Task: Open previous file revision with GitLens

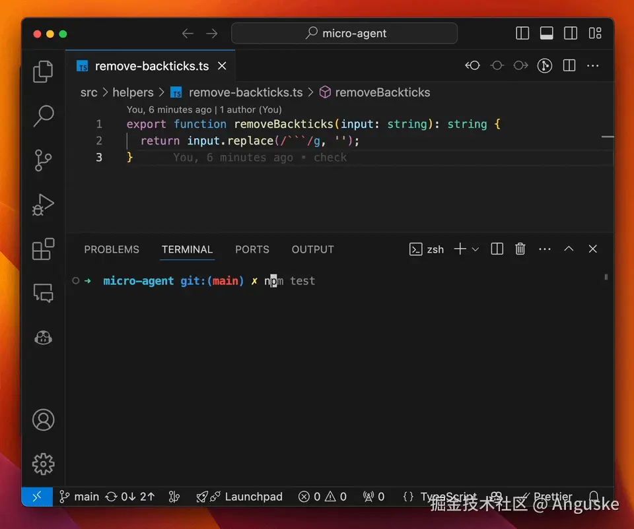Action: [x=473, y=65]
